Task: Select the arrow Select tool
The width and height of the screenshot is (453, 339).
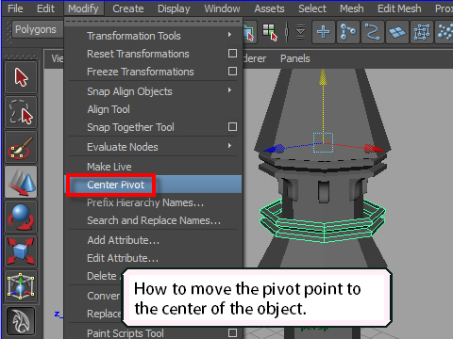Action: 21,77
